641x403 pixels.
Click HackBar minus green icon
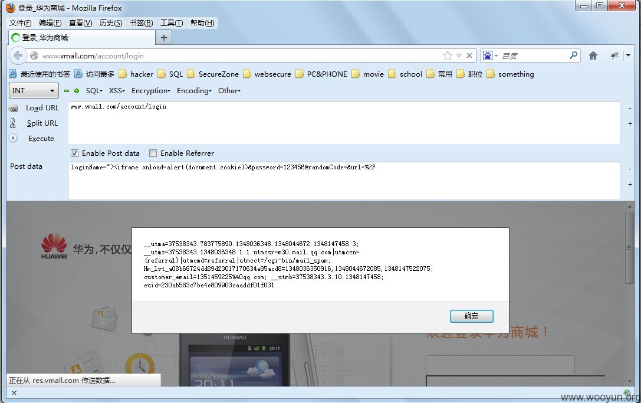(x=67, y=91)
